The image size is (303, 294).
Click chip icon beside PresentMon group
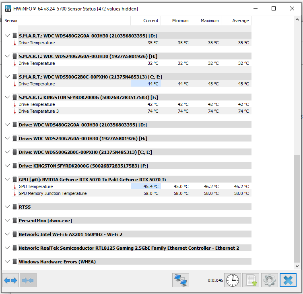pyautogui.click(x=14, y=221)
